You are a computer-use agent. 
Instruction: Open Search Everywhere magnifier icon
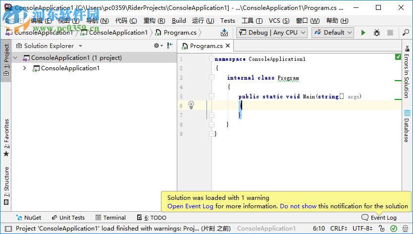406,33
